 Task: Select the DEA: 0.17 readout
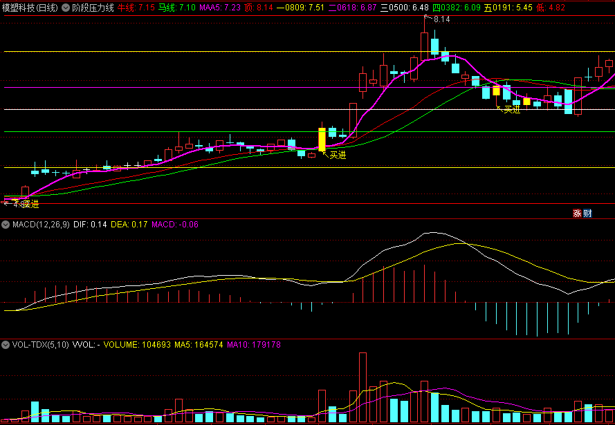tap(129, 225)
